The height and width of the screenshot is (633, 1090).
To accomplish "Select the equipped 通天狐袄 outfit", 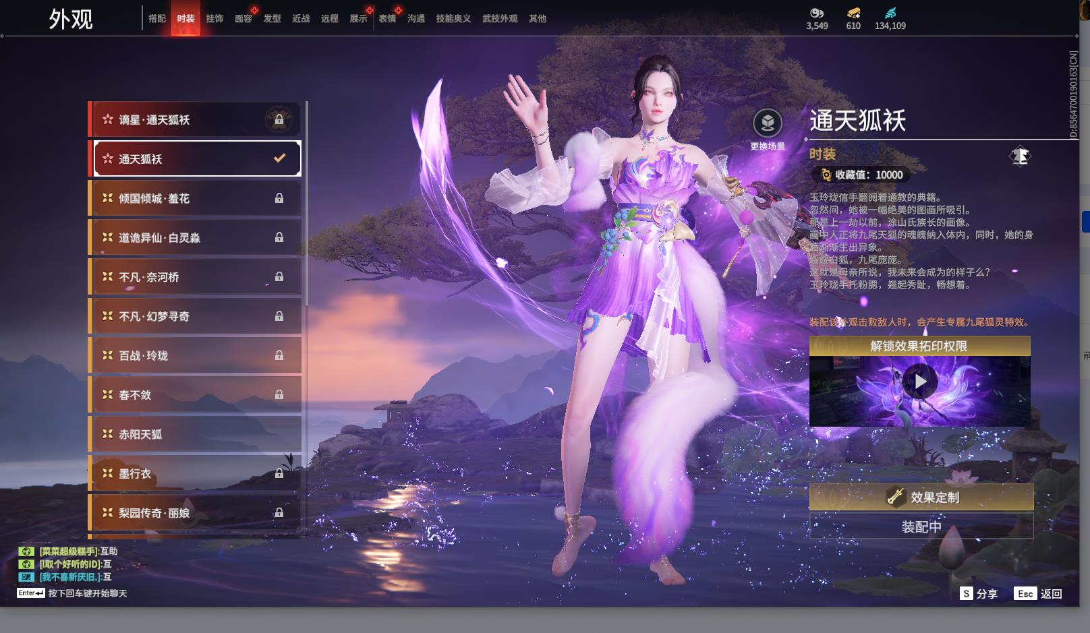I will pyautogui.click(x=197, y=158).
